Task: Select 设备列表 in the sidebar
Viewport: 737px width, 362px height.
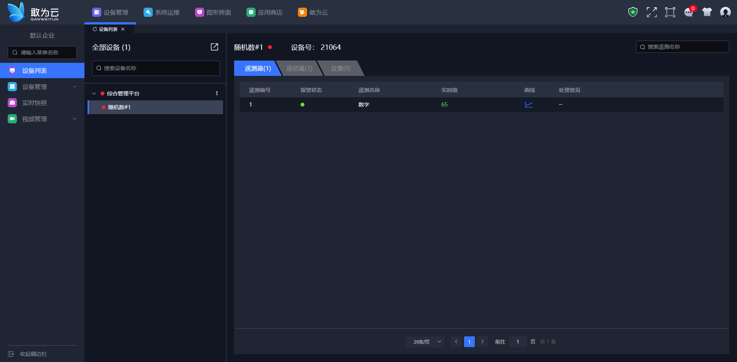Action: coord(42,70)
